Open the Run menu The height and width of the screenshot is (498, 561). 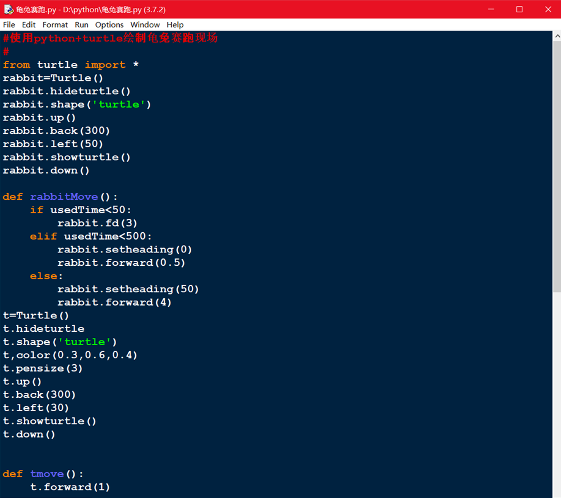click(x=81, y=24)
